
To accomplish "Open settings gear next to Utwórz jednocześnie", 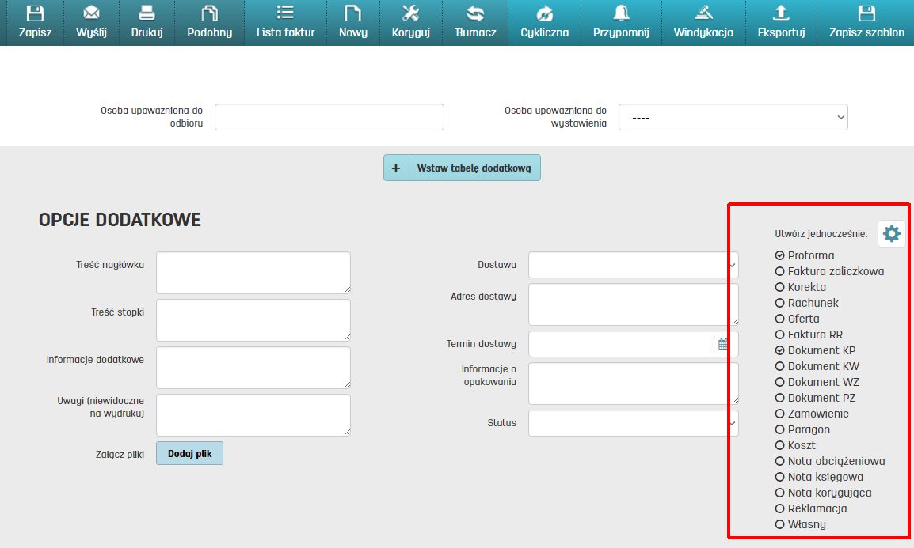I will 891,234.
